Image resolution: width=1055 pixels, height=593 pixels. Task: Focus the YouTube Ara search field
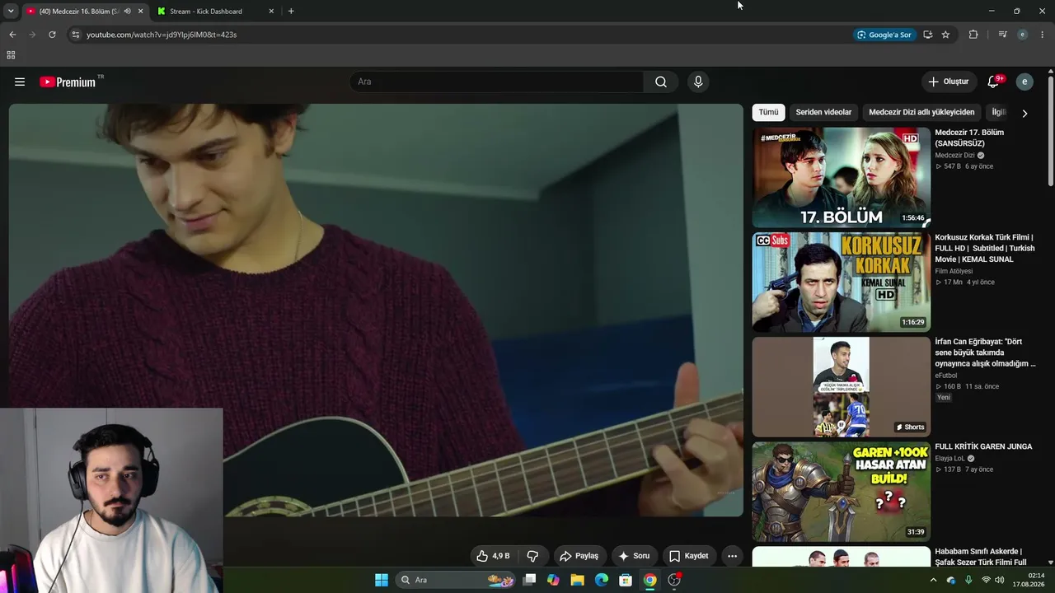pos(497,82)
